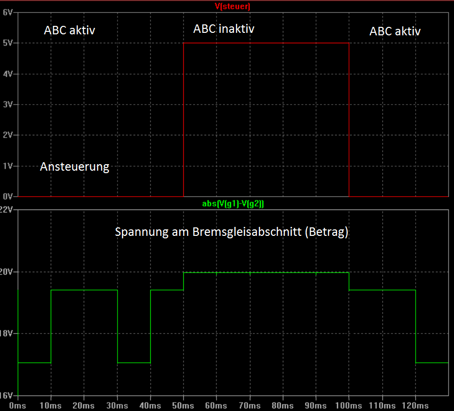Click the 5V label on upper axis
The height and width of the screenshot is (411, 454).
point(8,43)
